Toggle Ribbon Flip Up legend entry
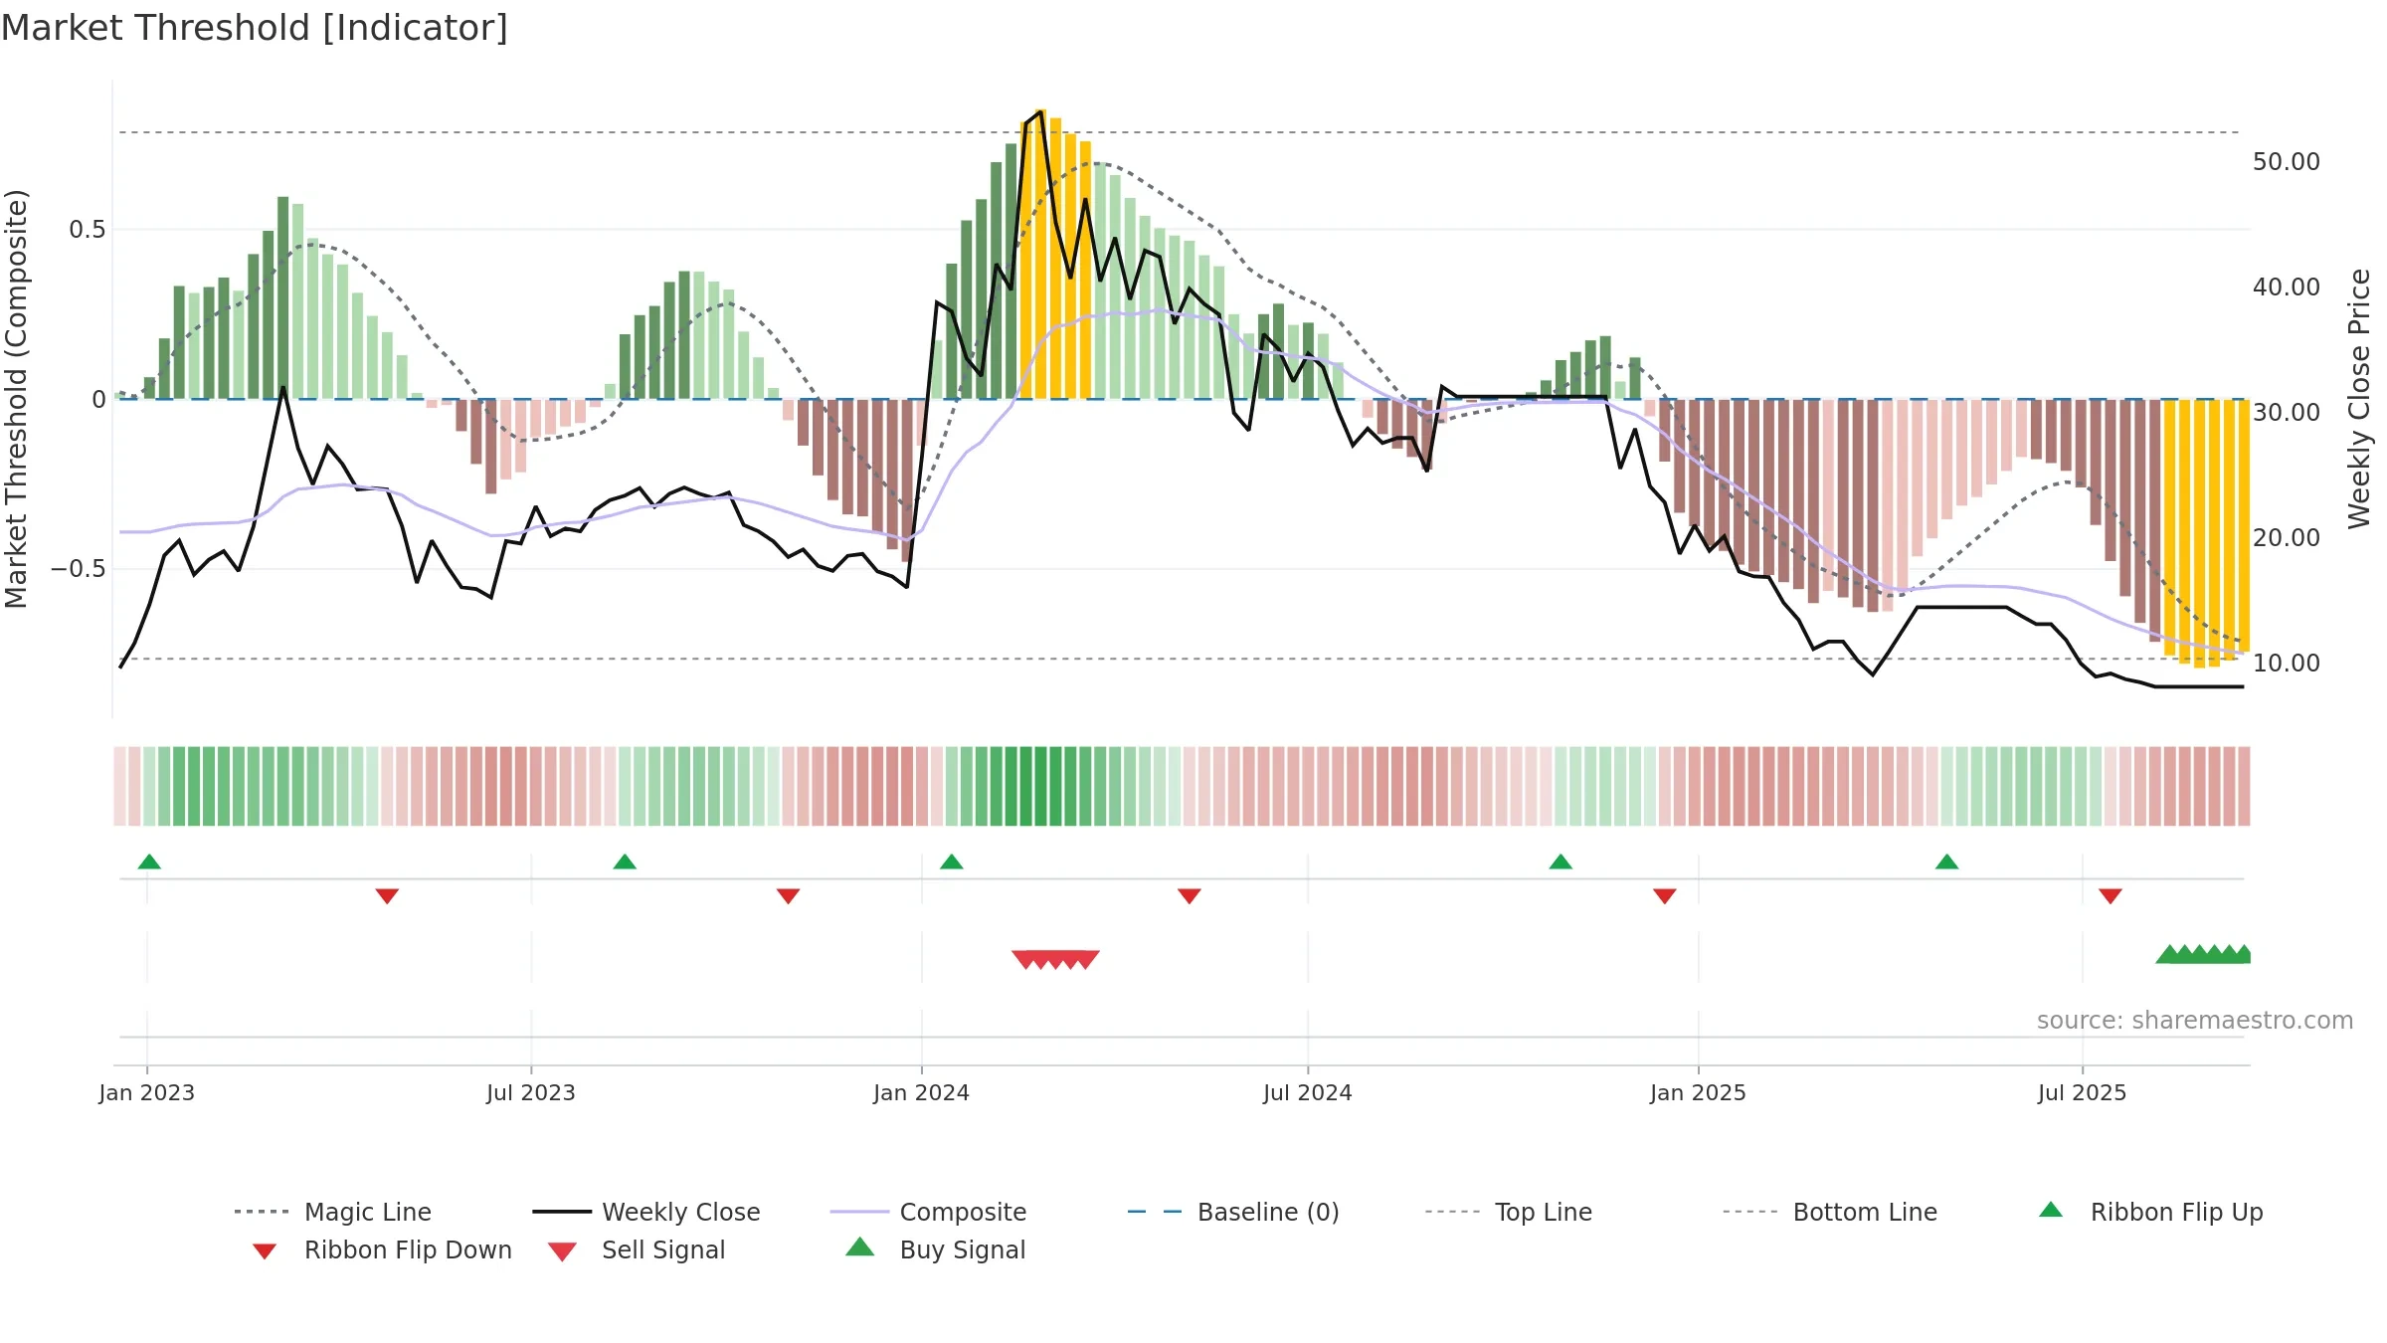Viewport: 2387px width, 1343px height. 2150,1212
